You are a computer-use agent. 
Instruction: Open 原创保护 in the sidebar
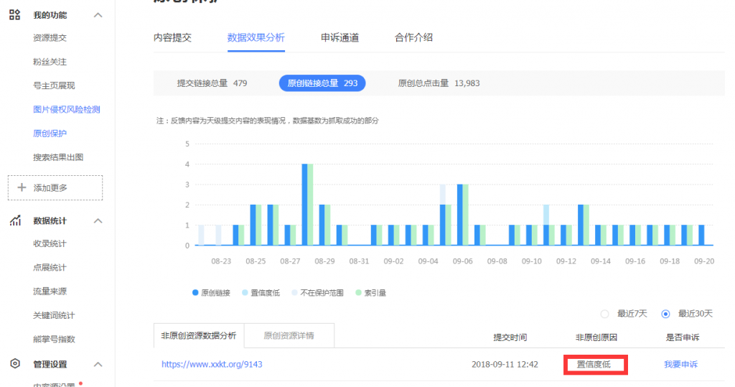click(x=50, y=134)
